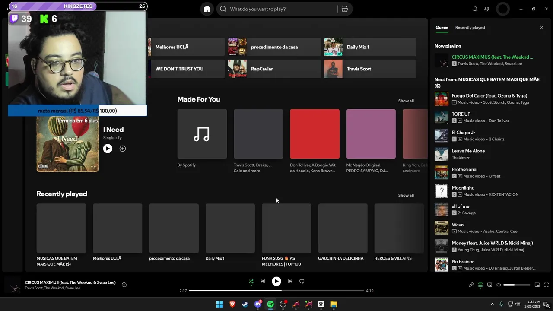This screenshot has width=553, height=311.
Task: Open RapCaviar shortcut tile
Action: pos(274,69)
